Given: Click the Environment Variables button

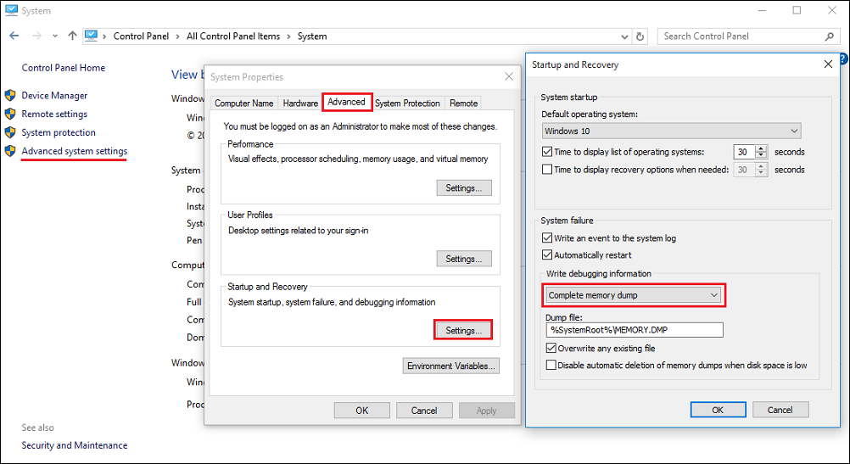Looking at the screenshot, I should click(x=451, y=366).
